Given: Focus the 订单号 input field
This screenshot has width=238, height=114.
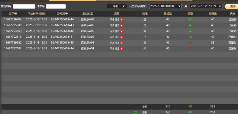Looking at the screenshot, I should (x=56, y=6).
